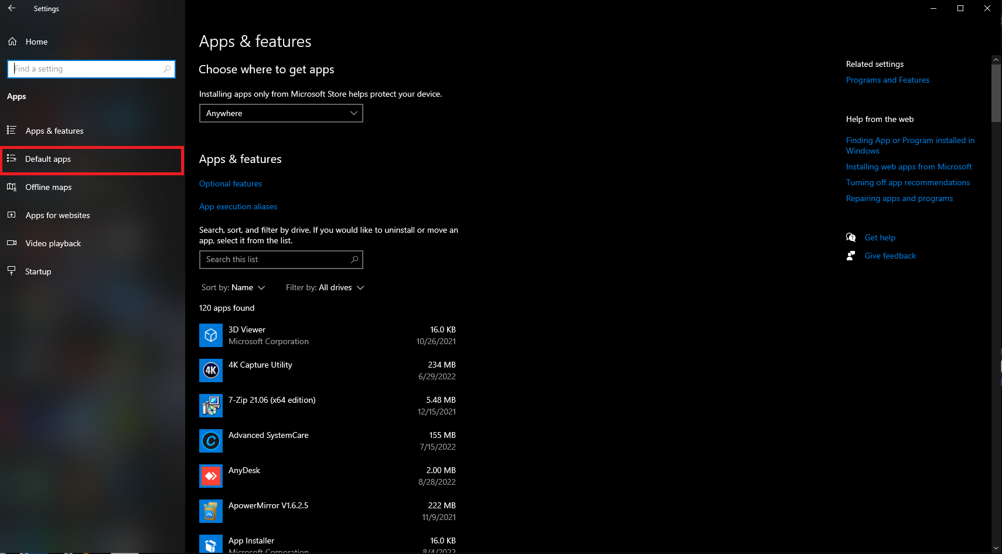Open Video playback settings
Image resolution: width=1002 pixels, height=554 pixels.
pyautogui.click(x=53, y=243)
